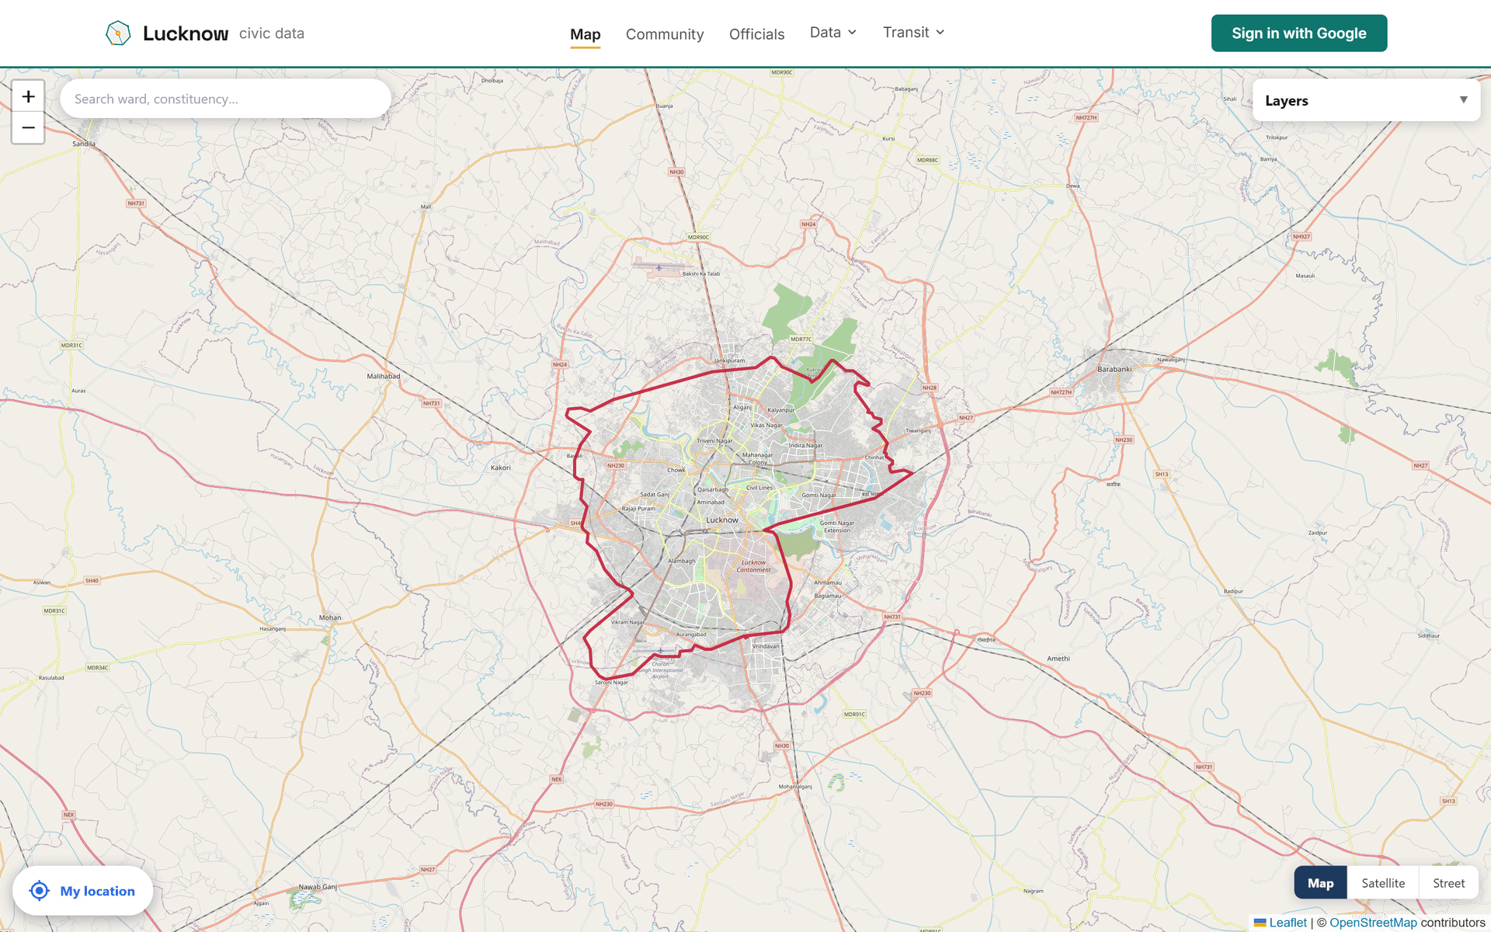Click the Layers panel title
Viewport: 1491px width, 932px height.
tap(1287, 101)
